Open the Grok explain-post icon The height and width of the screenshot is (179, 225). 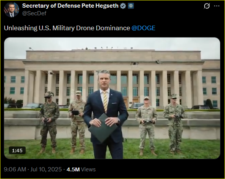click(207, 6)
